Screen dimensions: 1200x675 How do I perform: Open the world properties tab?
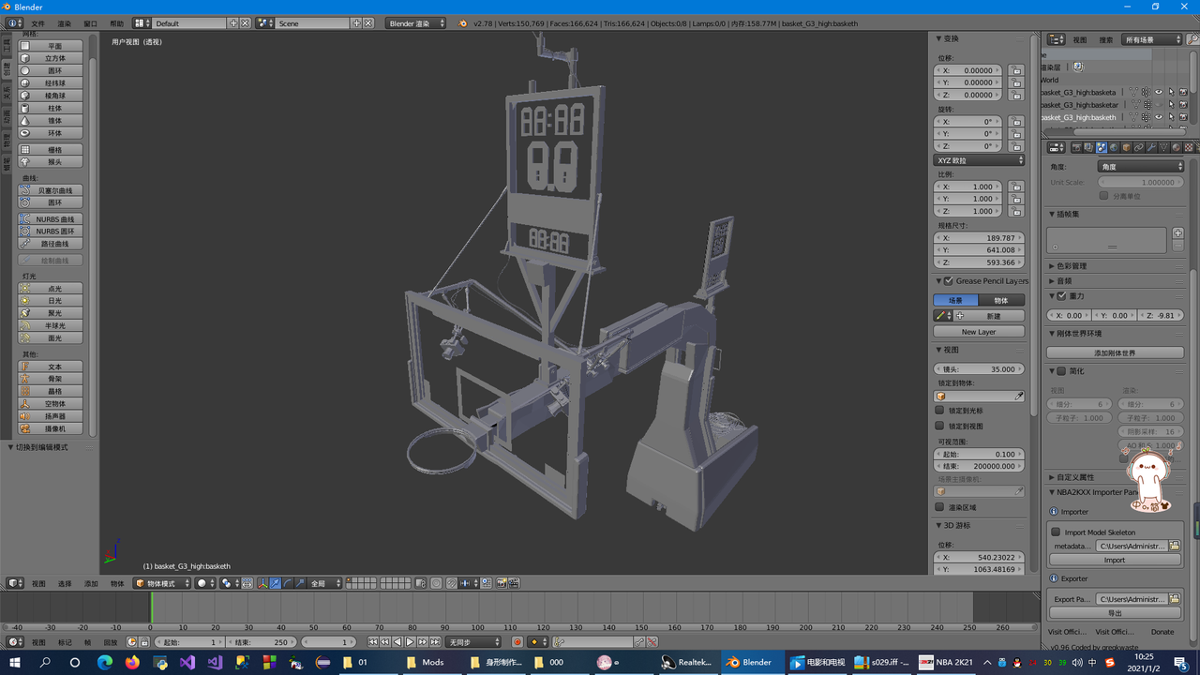click(1114, 147)
